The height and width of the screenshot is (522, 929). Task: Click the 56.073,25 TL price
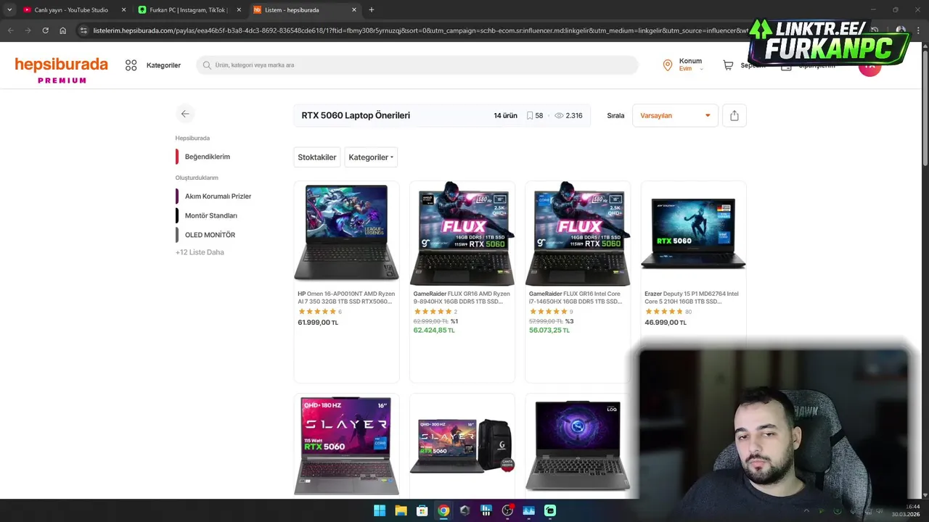click(x=549, y=330)
